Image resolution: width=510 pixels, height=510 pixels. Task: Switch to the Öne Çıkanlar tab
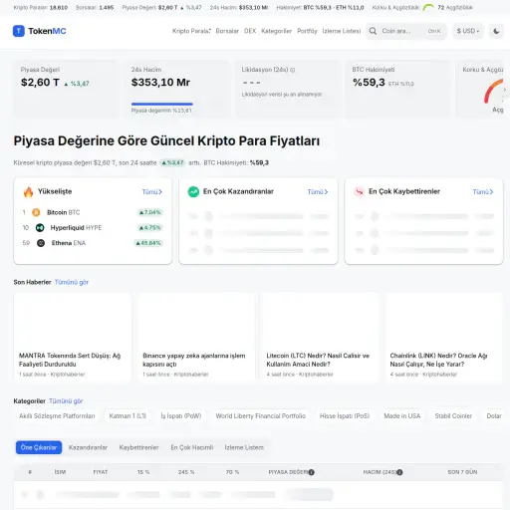[39, 447]
